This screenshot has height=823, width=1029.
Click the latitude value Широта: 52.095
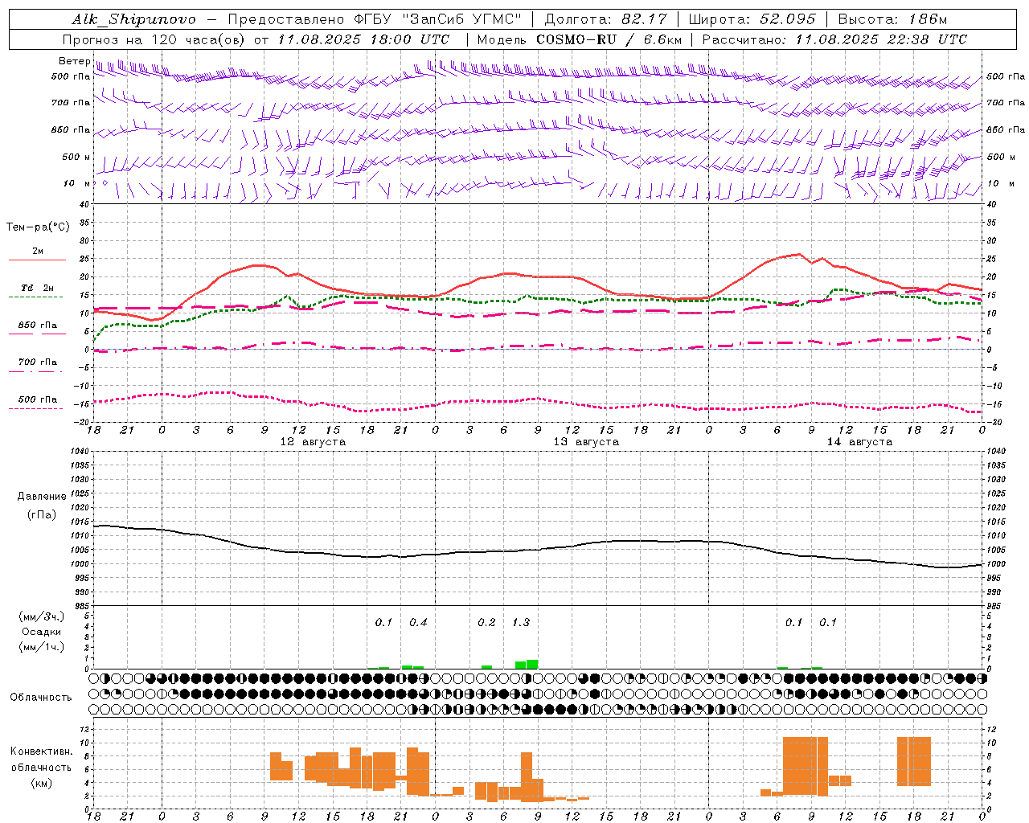pos(752,19)
